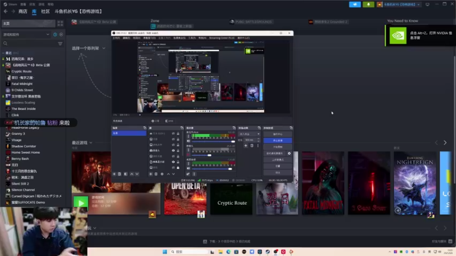The image size is (456, 256).
Task: Increase transition duration with stepper arrow
Action: tap(258, 139)
